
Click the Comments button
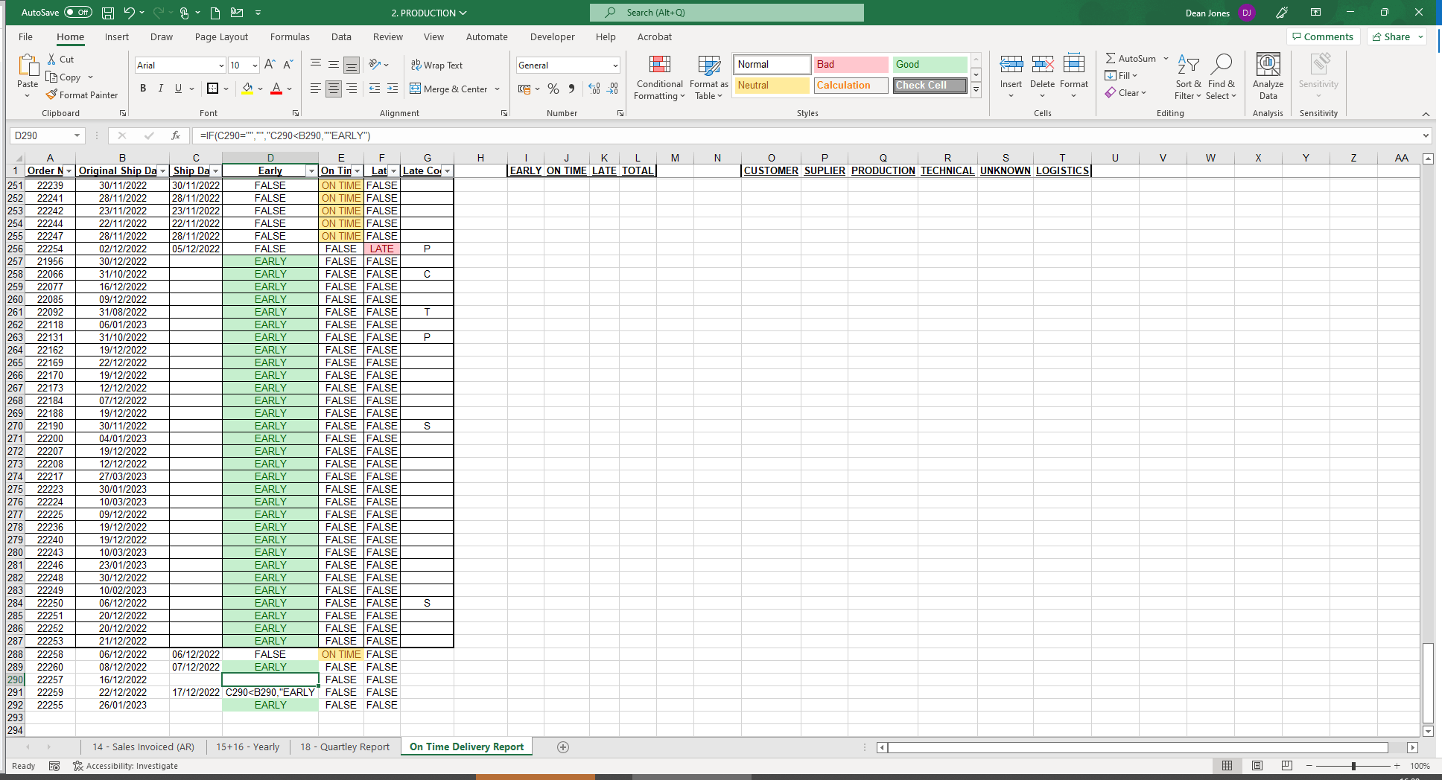pyautogui.click(x=1323, y=36)
